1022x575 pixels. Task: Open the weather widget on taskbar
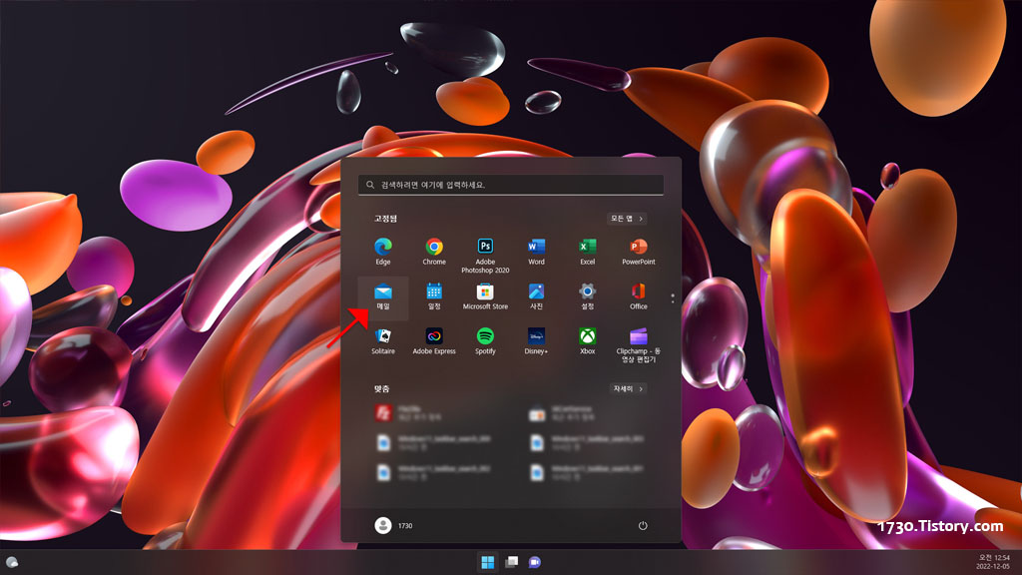click(12, 562)
